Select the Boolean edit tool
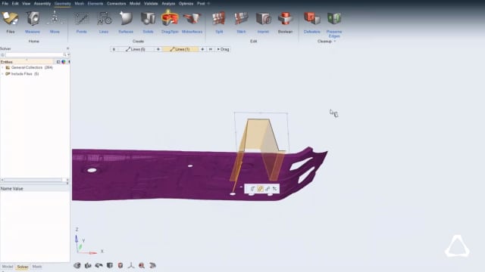The image size is (485, 272). tap(285, 22)
